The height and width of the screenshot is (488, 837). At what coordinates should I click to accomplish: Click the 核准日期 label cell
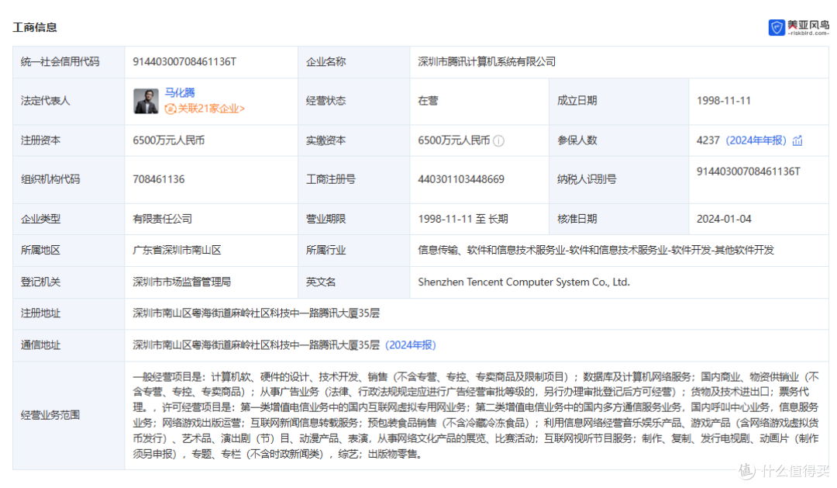618,219
